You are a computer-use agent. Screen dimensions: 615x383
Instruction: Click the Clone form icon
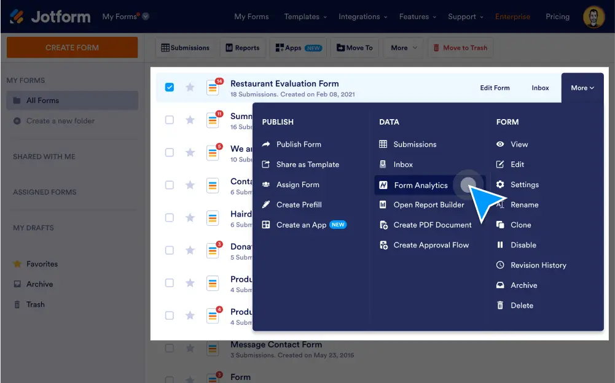[x=500, y=225]
